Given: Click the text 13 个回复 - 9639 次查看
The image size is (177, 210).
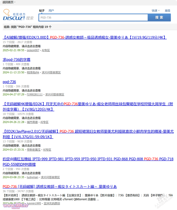Looking at the screenshot, I should (x=17, y=141).
